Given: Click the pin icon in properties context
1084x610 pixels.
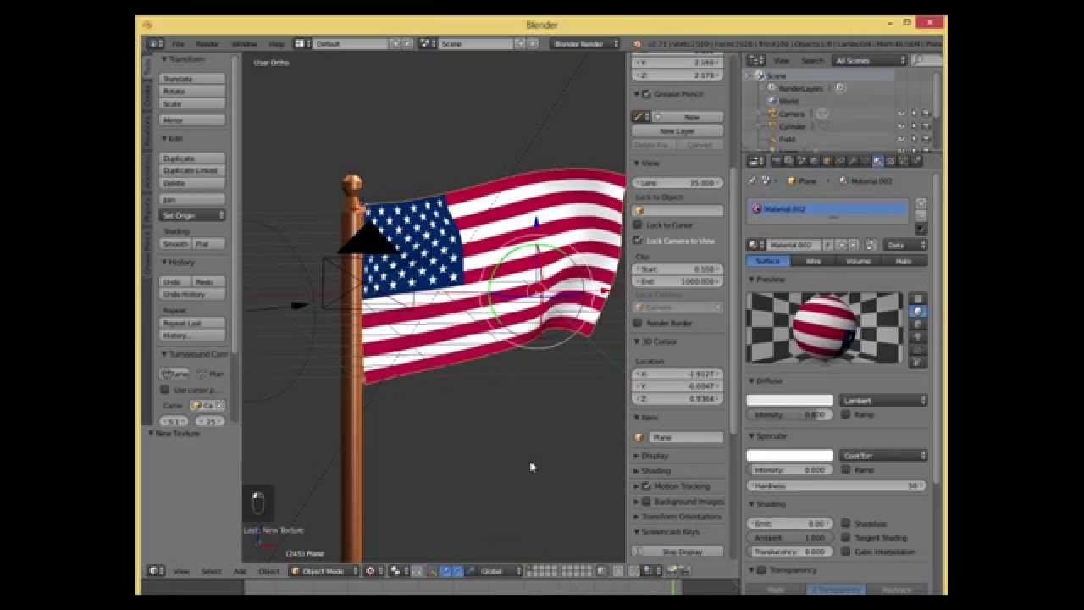Looking at the screenshot, I should (752, 180).
